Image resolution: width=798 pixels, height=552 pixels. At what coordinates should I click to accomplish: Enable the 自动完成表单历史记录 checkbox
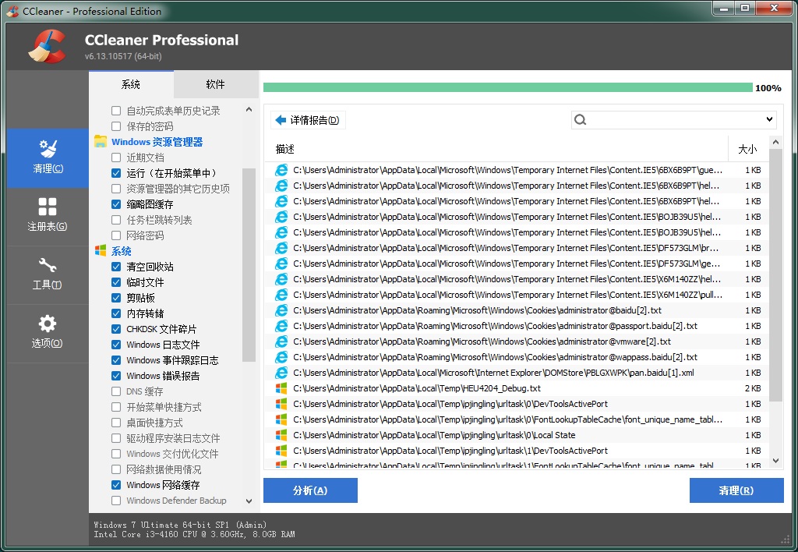(x=116, y=111)
